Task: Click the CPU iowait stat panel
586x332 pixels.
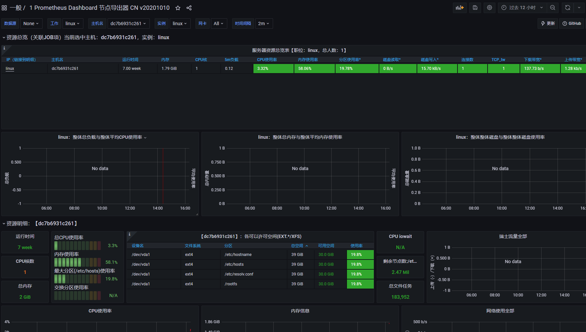Action: [400, 242]
